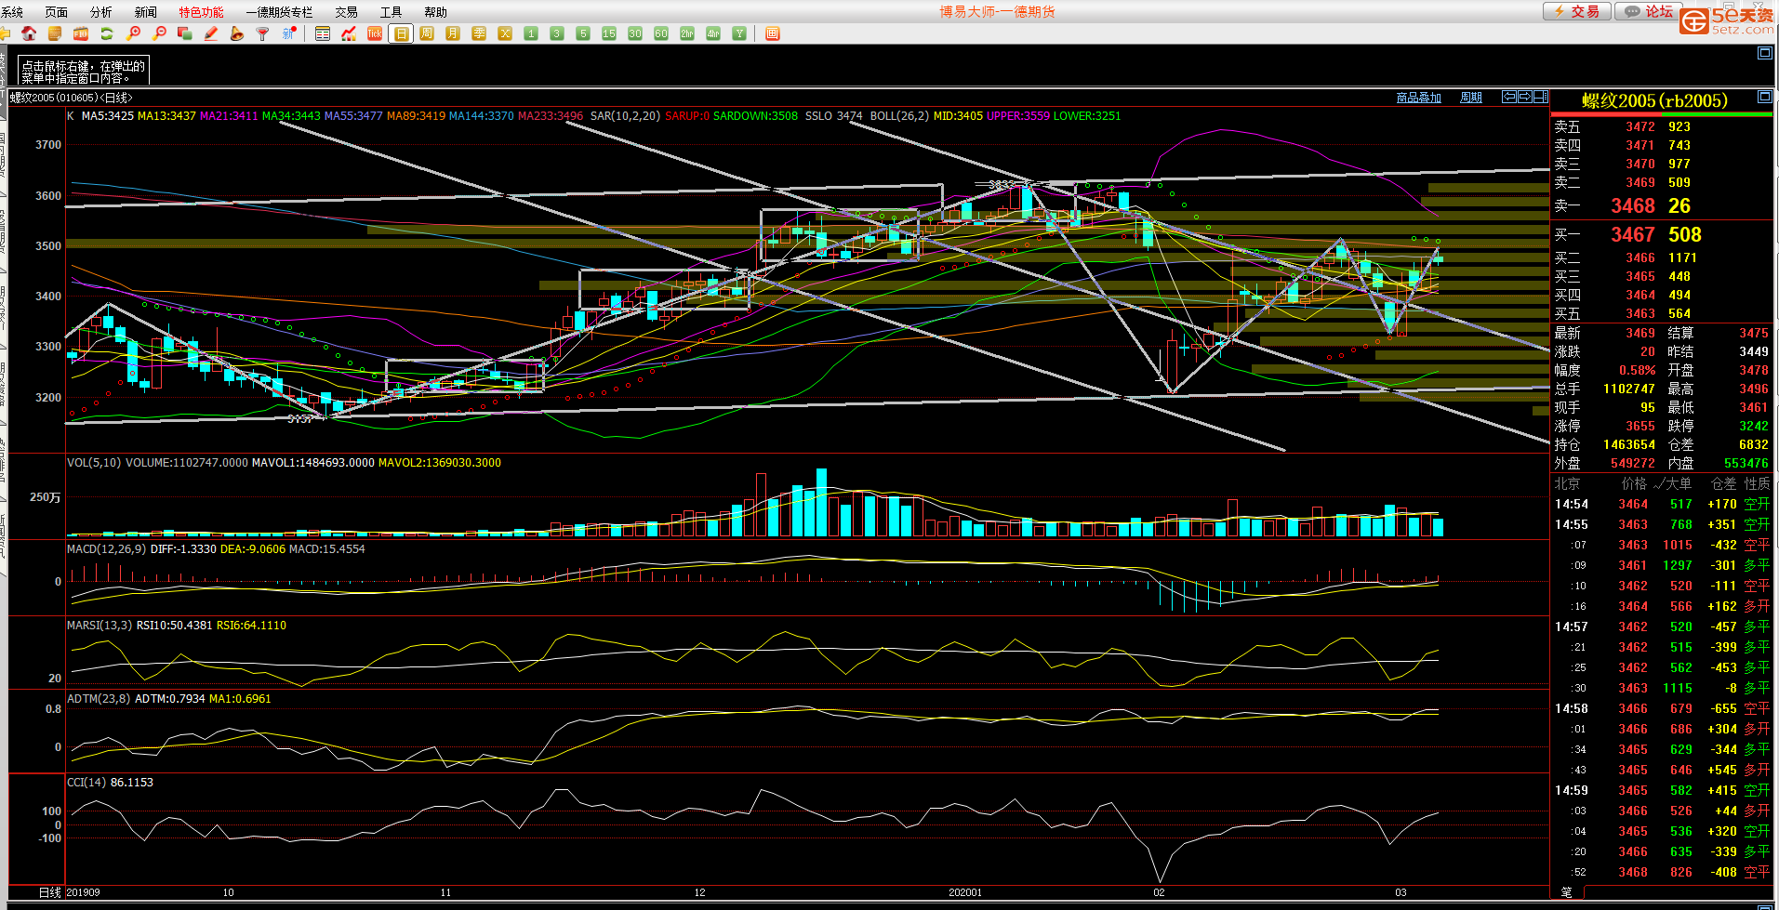Maximize the quote panel next to 螺纹2005(rb2005)

pyautogui.click(x=1764, y=97)
